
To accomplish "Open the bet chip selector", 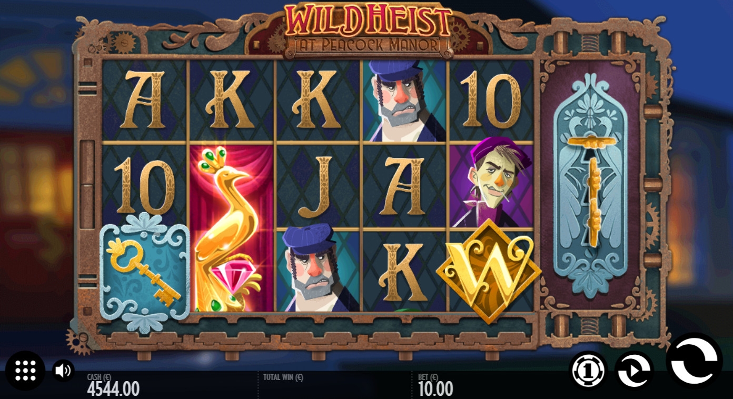I will coord(589,371).
